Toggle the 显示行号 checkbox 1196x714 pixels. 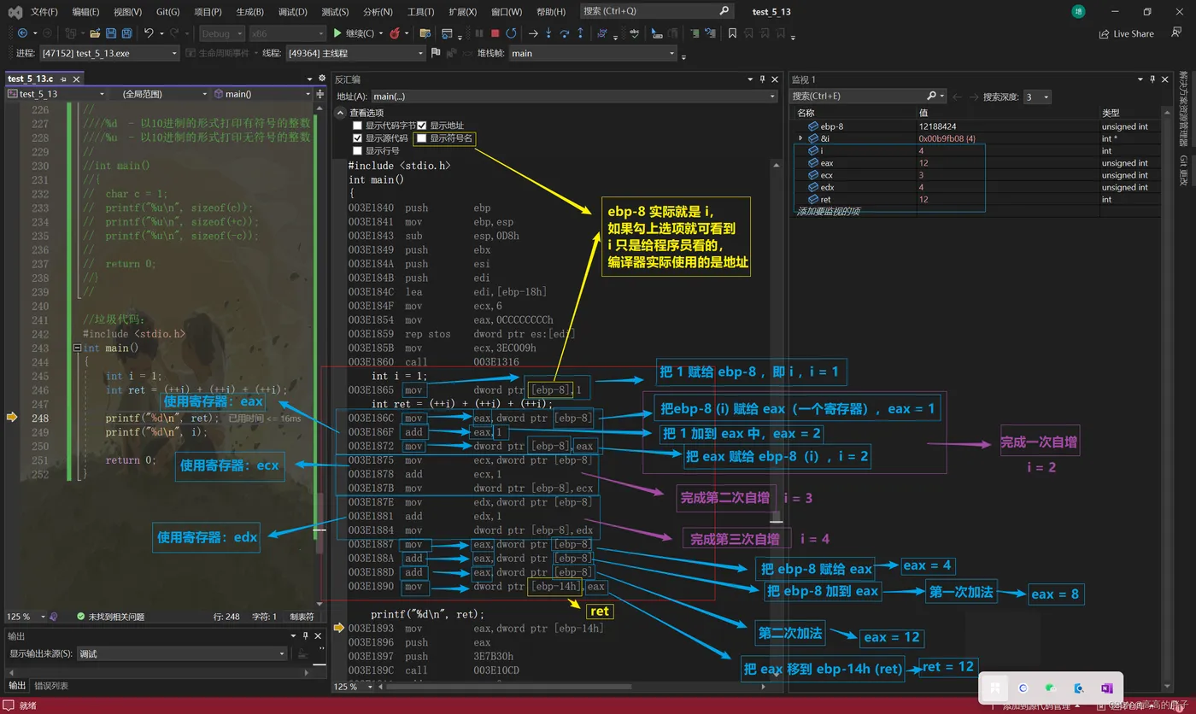(357, 151)
